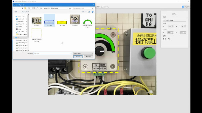202x113 pixels.
Task: Click the Open button in the file dialog
Action: coord(78,56)
